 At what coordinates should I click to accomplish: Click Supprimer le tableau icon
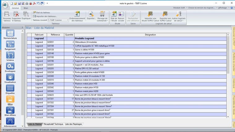tap(16, 14)
